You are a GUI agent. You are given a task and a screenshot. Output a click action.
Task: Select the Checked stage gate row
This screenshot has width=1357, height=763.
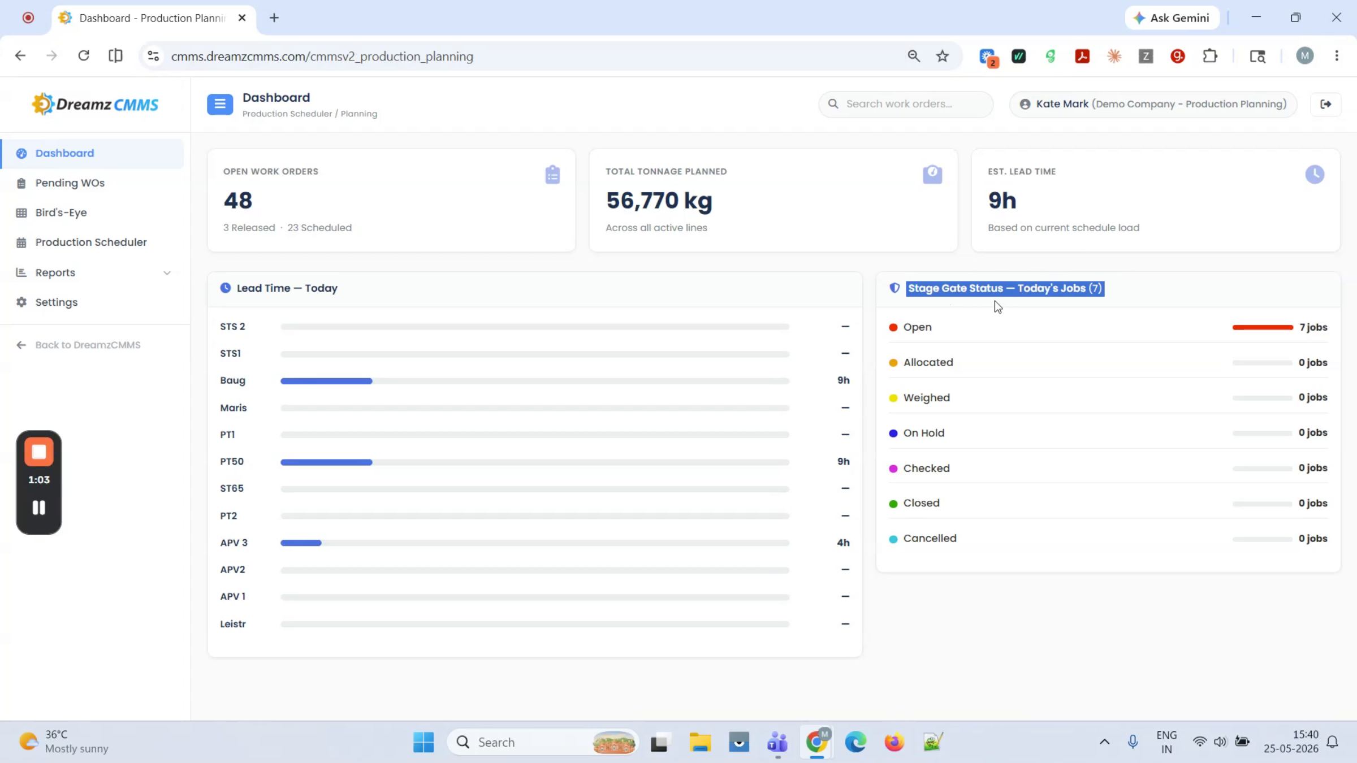pyautogui.click(x=1108, y=468)
